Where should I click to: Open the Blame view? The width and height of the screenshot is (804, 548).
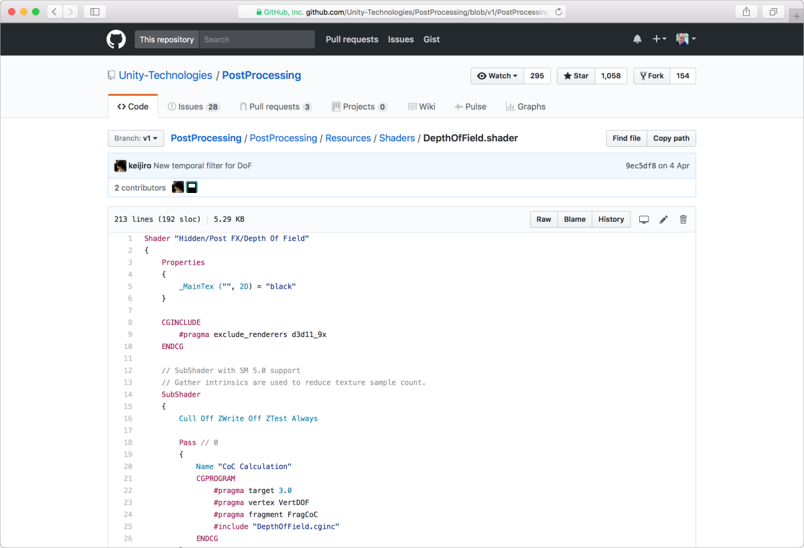(575, 220)
